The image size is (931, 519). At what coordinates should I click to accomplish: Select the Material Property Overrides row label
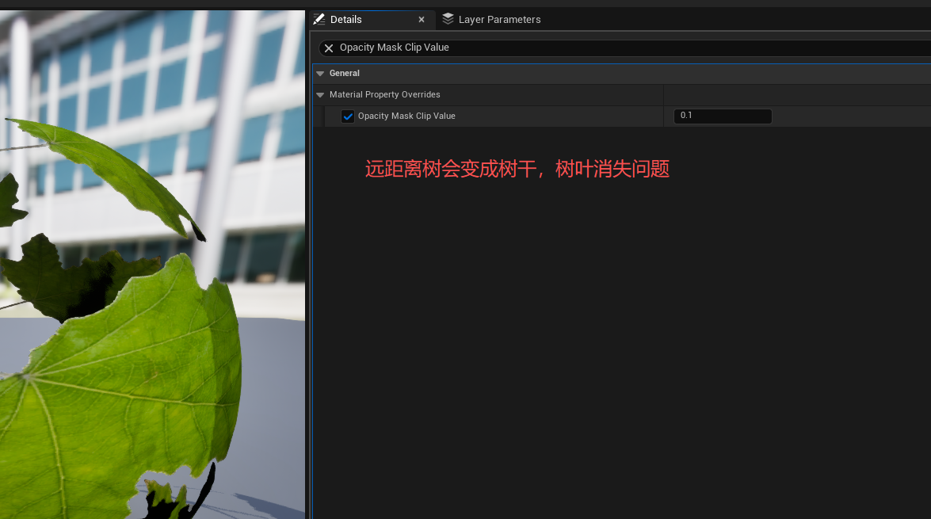[385, 95]
